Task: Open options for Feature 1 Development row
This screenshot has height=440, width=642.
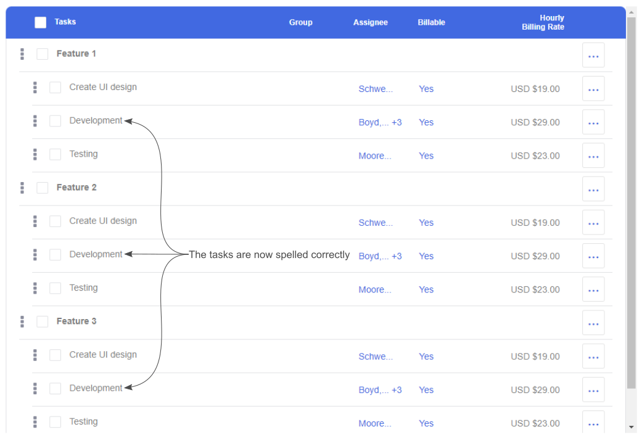Action: [x=593, y=122]
